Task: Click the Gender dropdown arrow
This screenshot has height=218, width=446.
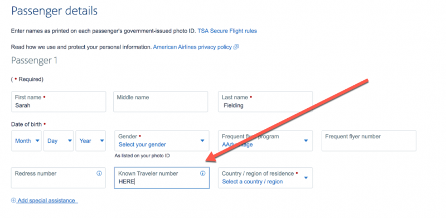Action: (202, 141)
